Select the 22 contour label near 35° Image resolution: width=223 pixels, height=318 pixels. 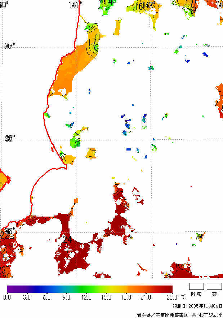[4, 235]
